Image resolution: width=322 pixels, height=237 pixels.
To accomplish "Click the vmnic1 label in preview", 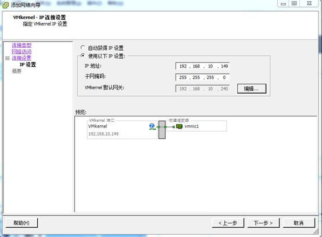I will 192,126.
